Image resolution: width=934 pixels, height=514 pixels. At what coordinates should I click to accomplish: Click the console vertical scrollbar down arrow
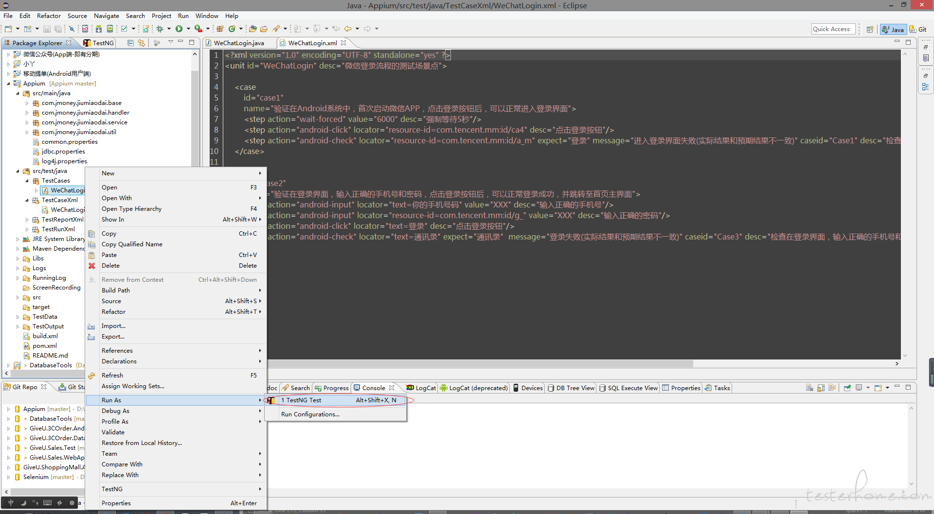click(x=912, y=483)
